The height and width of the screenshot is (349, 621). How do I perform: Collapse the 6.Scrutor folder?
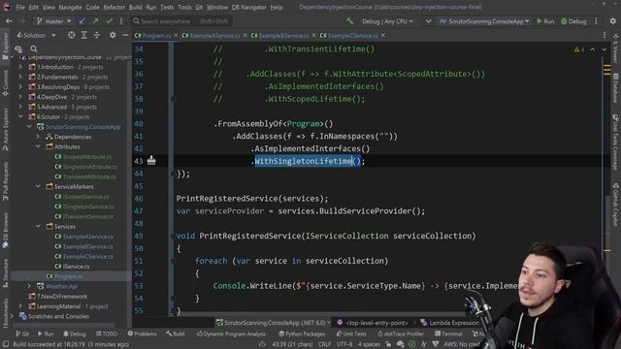click(x=20, y=116)
